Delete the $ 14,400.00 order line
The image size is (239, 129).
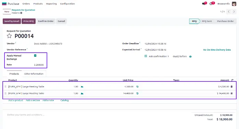tap(231, 93)
